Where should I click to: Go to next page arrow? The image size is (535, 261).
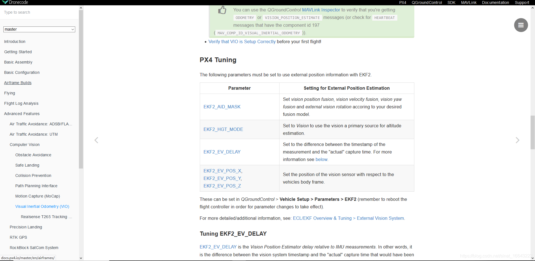click(517, 140)
